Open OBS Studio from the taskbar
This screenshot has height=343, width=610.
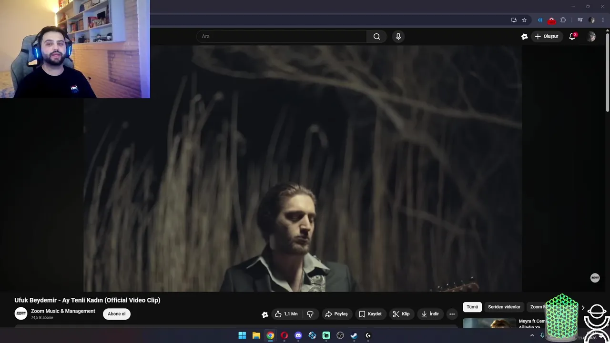[x=340, y=335]
